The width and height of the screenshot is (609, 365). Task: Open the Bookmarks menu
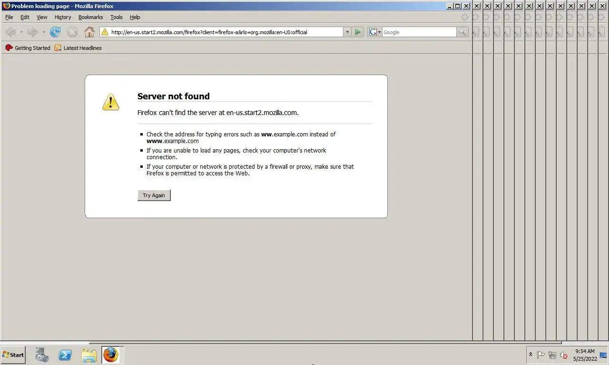click(x=90, y=17)
